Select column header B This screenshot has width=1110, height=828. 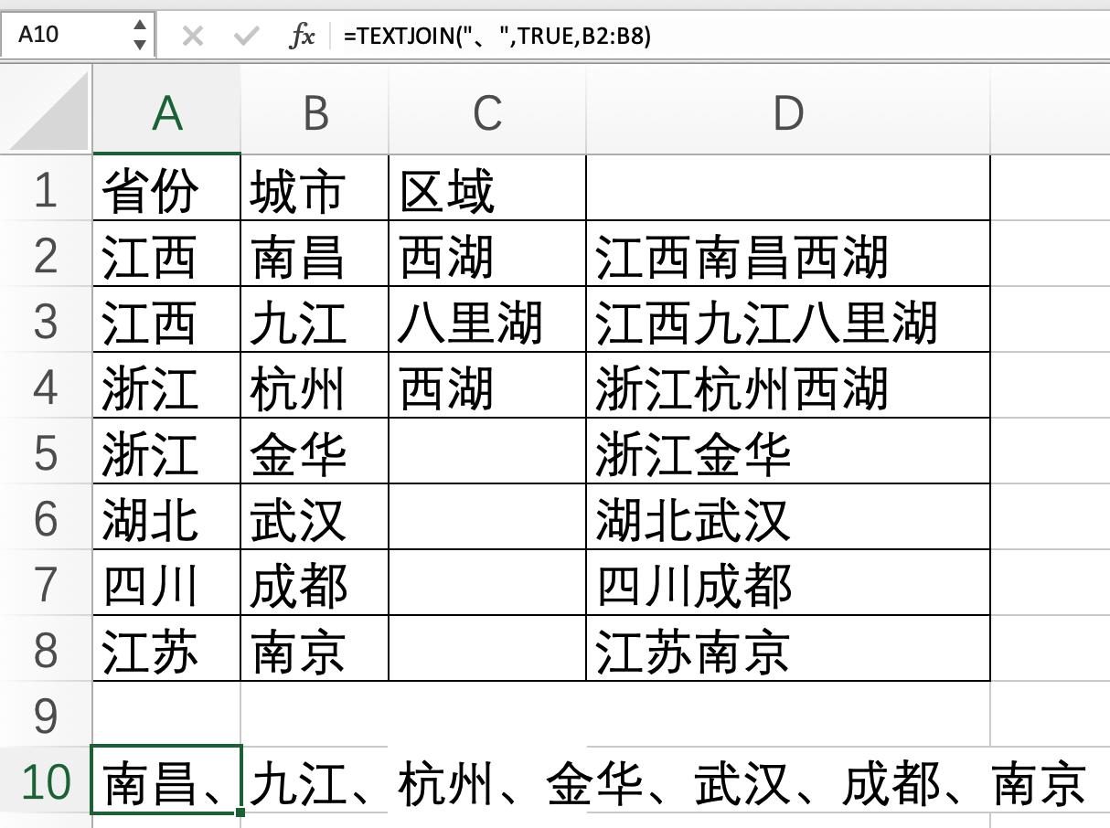tap(315, 110)
